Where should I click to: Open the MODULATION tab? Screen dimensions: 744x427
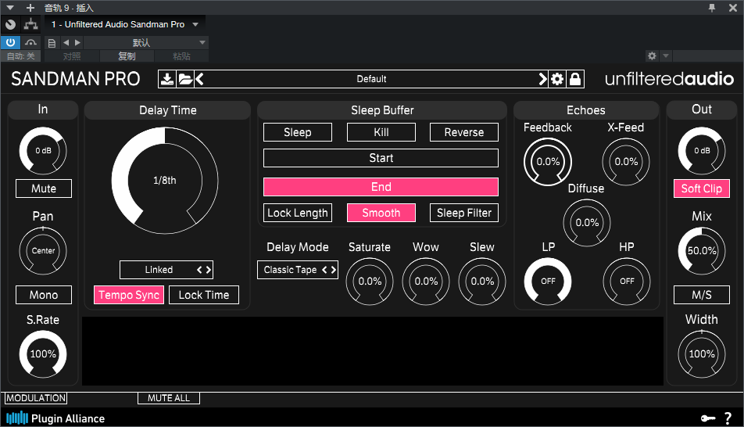pos(36,398)
